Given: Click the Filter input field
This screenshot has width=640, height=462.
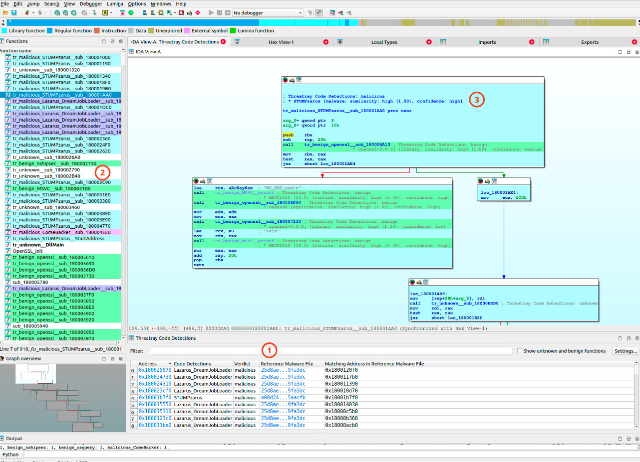Looking at the screenshot, I should pos(330,351).
